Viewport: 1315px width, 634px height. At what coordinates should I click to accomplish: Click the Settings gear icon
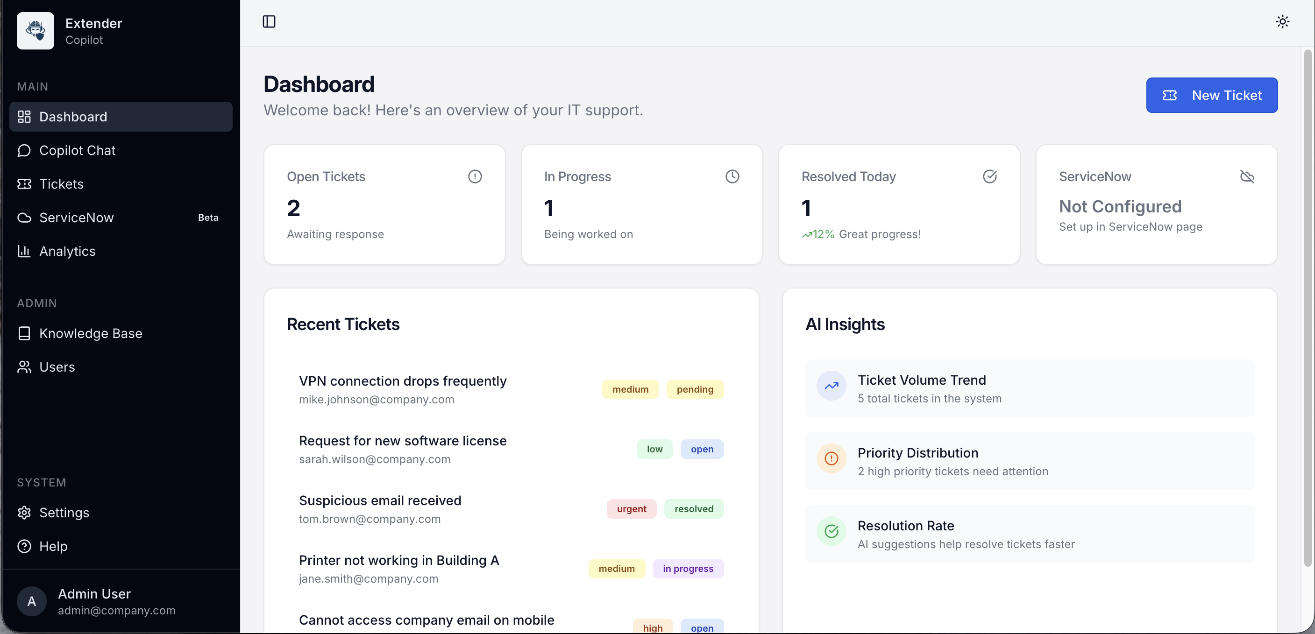coord(24,513)
